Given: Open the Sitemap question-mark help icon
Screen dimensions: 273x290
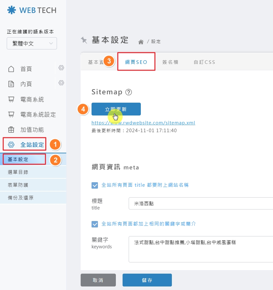Looking at the screenshot, I should 129,92.
